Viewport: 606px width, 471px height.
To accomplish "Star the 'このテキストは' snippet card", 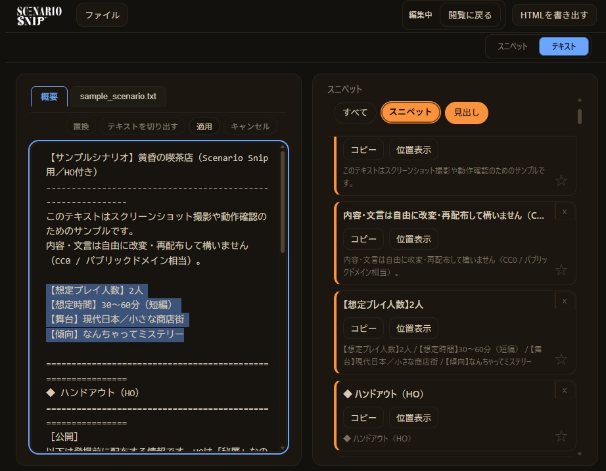I will [x=561, y=181].
